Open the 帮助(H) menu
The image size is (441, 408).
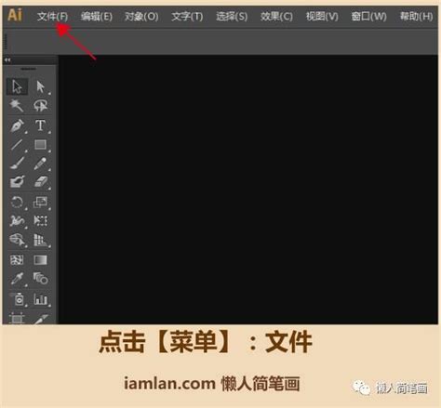(x=416, y=16)
